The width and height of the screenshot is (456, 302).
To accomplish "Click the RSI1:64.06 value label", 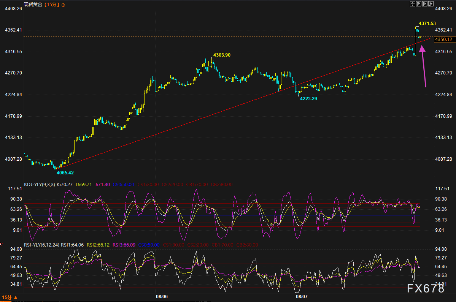I will point(72,245).
